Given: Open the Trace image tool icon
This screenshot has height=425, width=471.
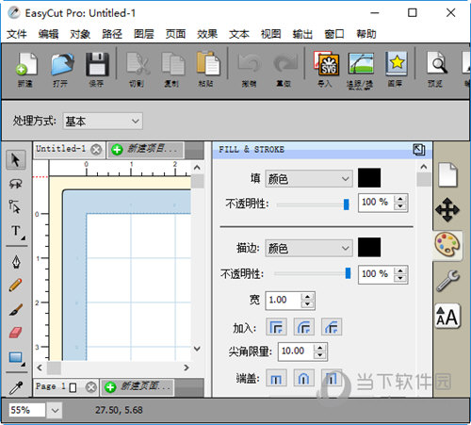Looking at the screenshot, I should coord(361,64).
